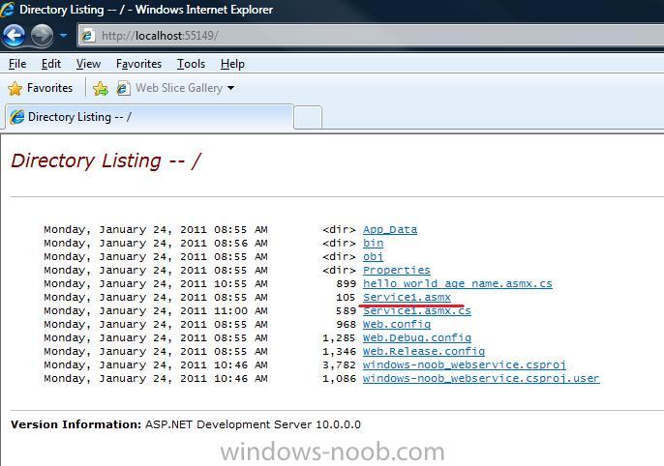Click the Internet Explorer icon in title bar
Viewport: 664px width, 466px height.
click(7, 10)
